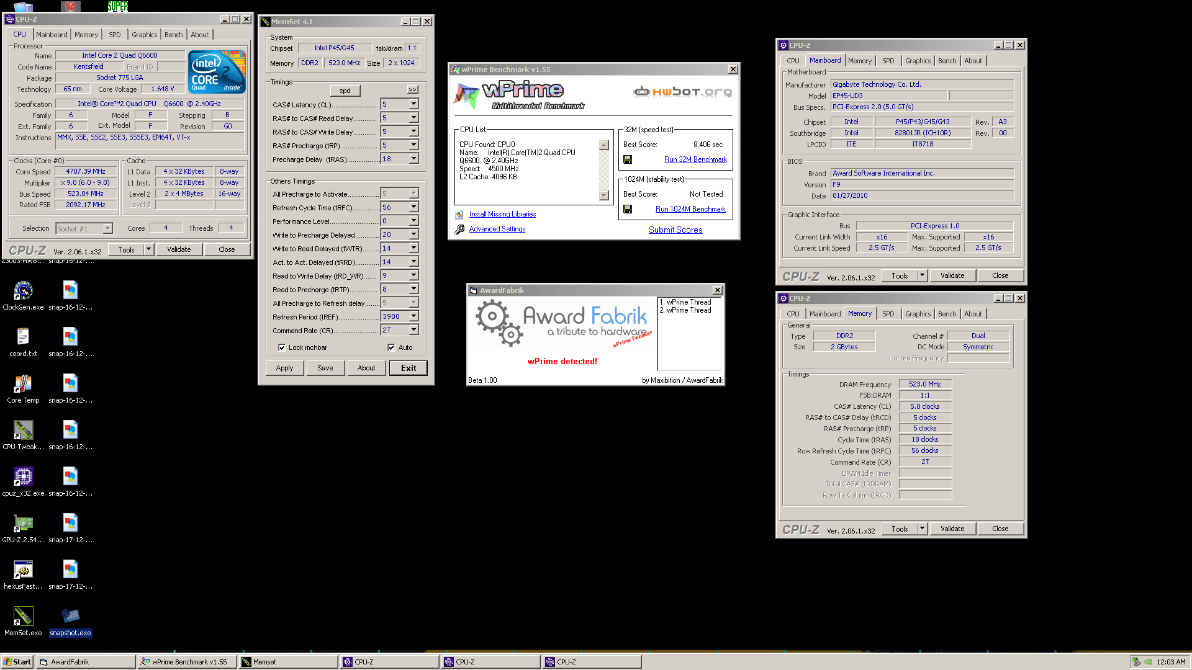Expand the CAS# Latency dropdown
The width and height of the screenshot is (1192, 670).
click(x=413, y=104)
